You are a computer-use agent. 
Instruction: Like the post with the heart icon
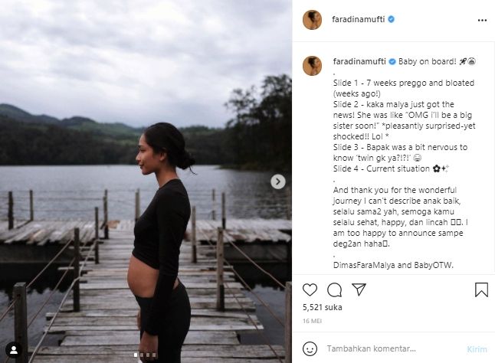coord(310,289)
